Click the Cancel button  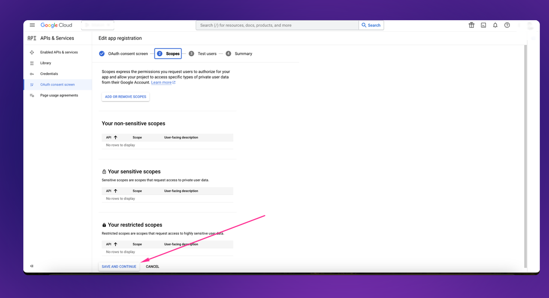[152, 267]
